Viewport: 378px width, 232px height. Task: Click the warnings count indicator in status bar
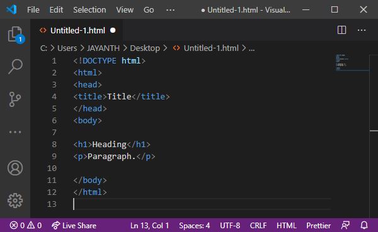pos(34,226)
